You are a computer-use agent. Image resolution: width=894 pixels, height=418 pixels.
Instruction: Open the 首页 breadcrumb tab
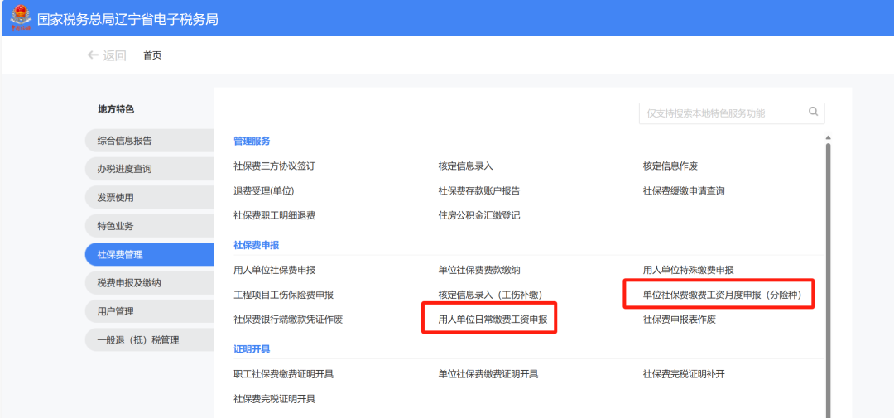tap(152, 55)
